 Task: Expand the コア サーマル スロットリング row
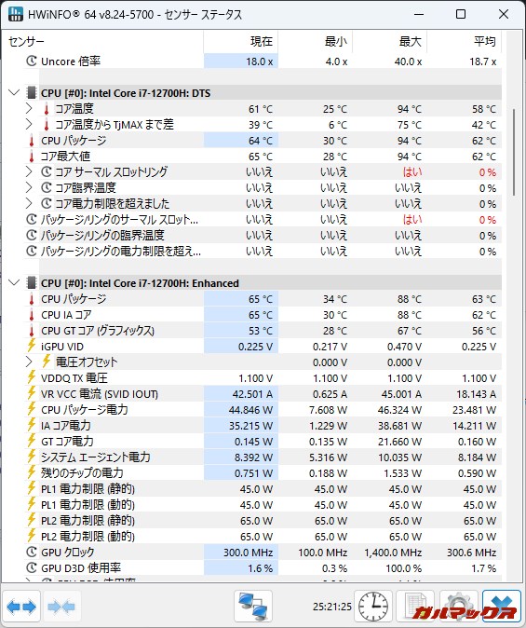point(29,171)
